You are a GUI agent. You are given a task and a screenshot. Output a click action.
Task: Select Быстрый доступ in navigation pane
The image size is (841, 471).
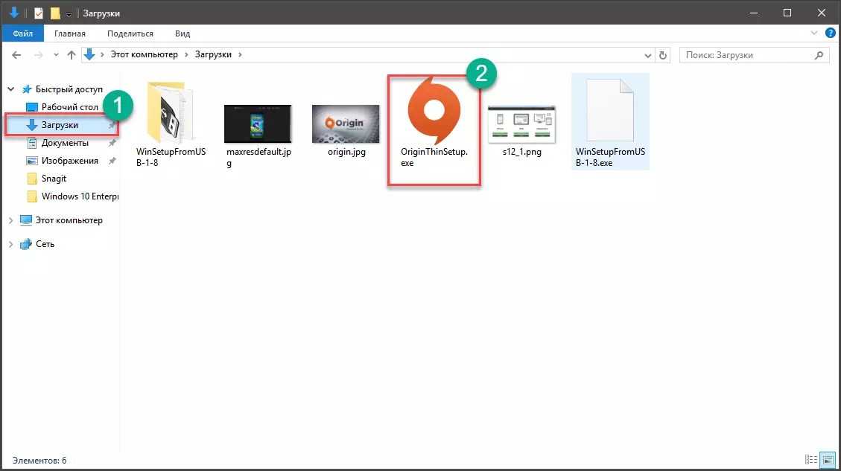click(x=69, y=89)
